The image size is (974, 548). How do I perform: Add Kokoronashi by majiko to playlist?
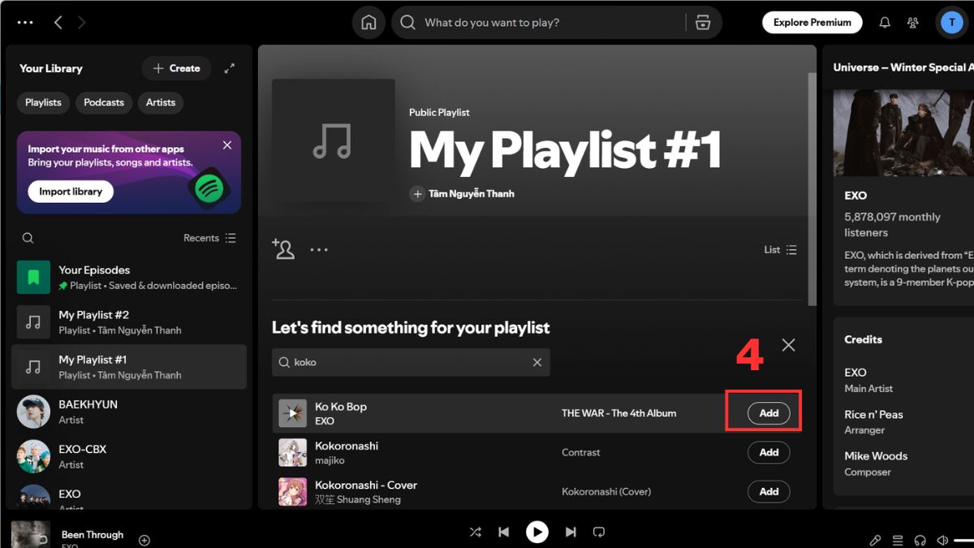click(769, 452)
